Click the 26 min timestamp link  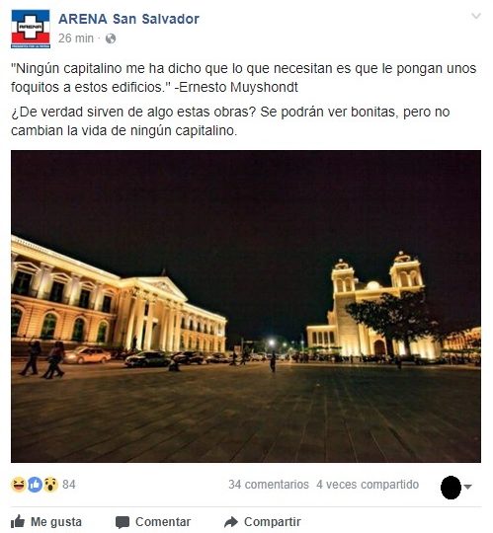(75, 38)
